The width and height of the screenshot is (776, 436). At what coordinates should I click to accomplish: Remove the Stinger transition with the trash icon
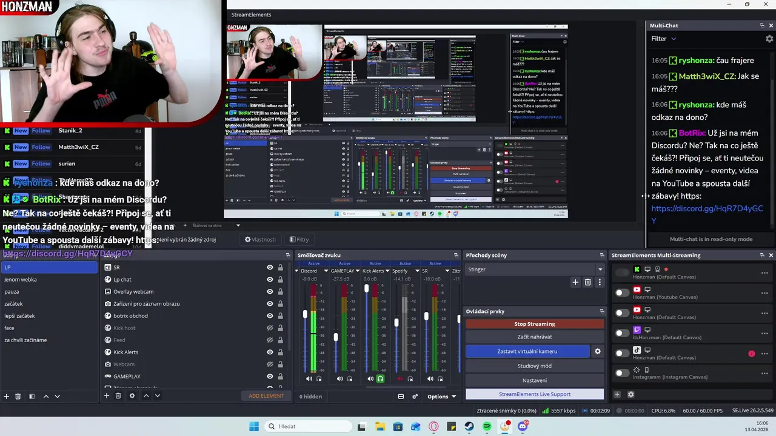[587, 282]
